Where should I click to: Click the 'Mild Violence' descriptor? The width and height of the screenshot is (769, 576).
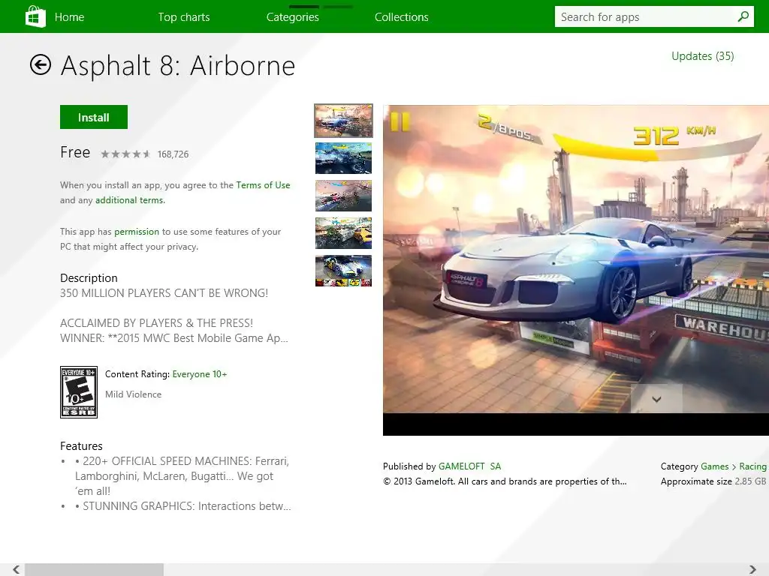tap(134, 394)
